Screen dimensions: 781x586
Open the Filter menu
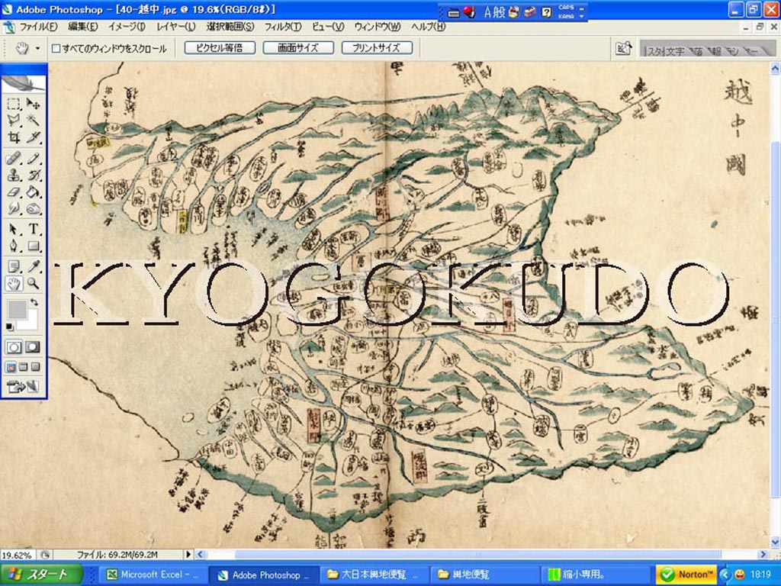tap(282, 27)
